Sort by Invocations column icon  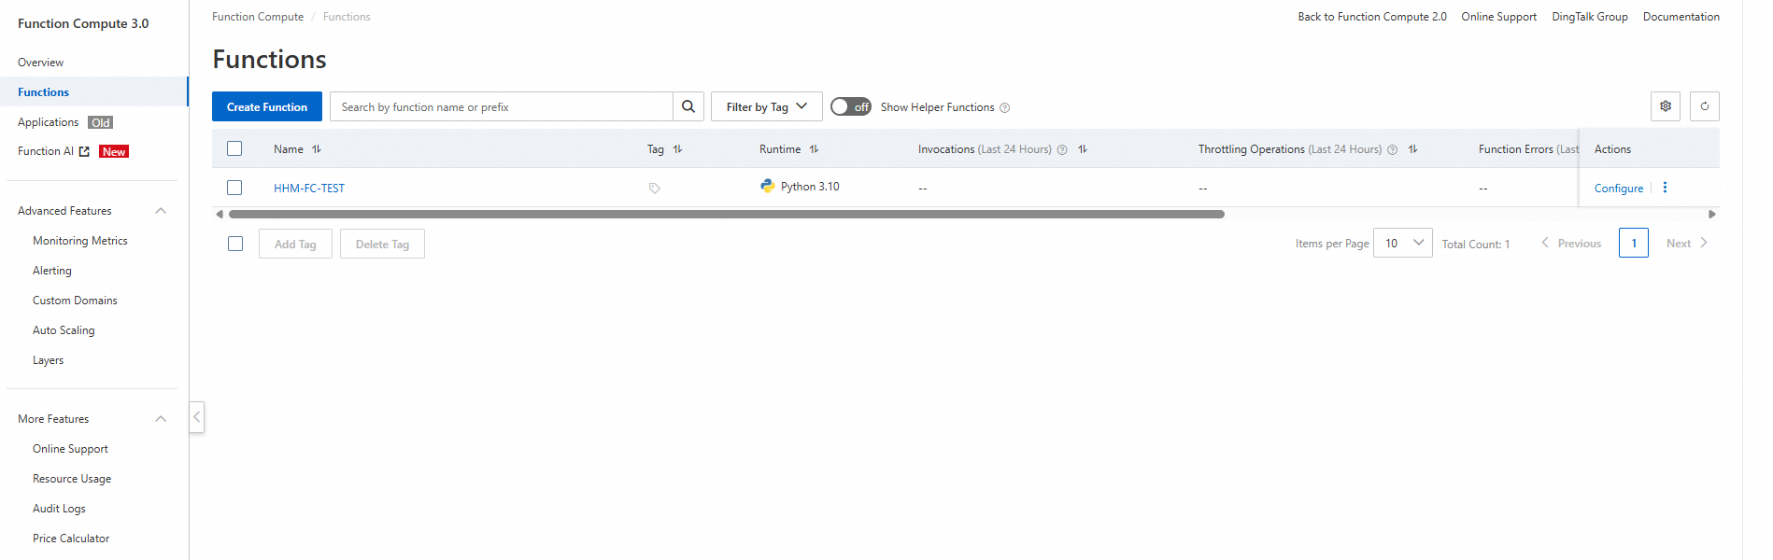(1083, 149)
